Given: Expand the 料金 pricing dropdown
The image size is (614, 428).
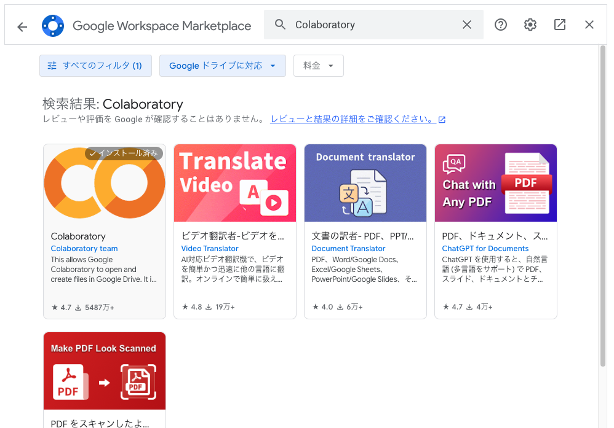Looking at the screenshot, I should 319,66.
